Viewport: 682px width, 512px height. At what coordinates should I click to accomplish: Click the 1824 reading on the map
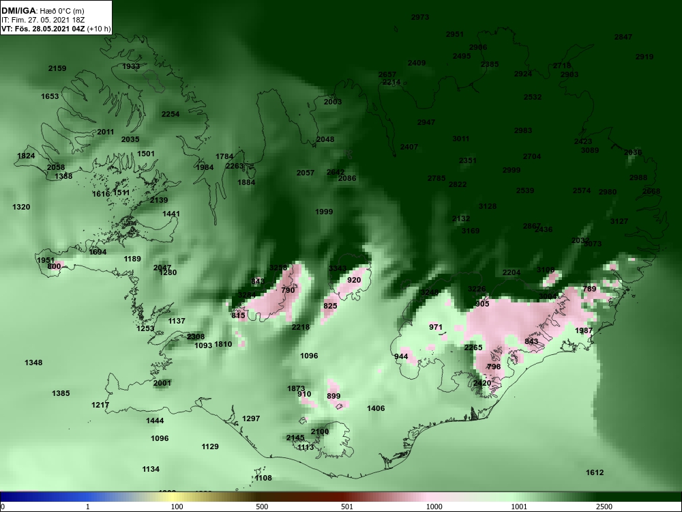point(26,156)
